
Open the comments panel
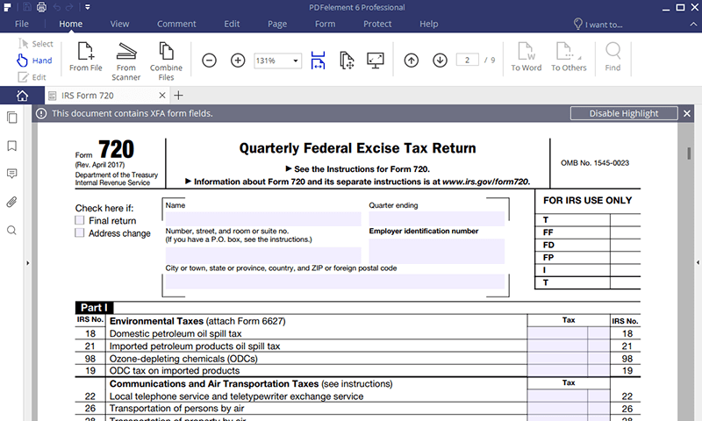12,174
